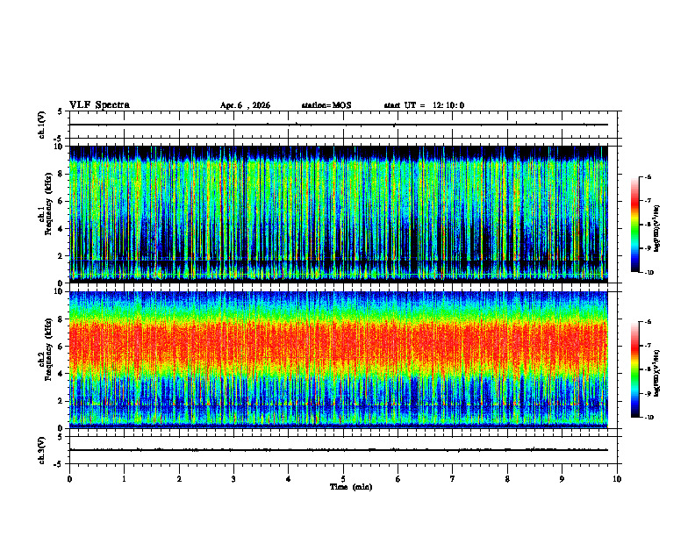
Task: Click the ch.1 spectrogram color scale bar
Action: 634,225
